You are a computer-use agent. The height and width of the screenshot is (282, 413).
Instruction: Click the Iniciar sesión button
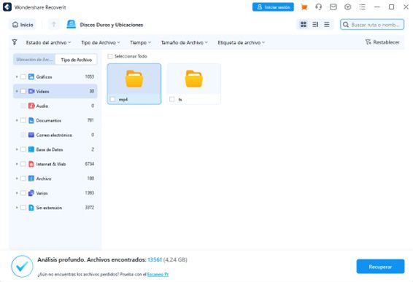click(x=273, y=7)
